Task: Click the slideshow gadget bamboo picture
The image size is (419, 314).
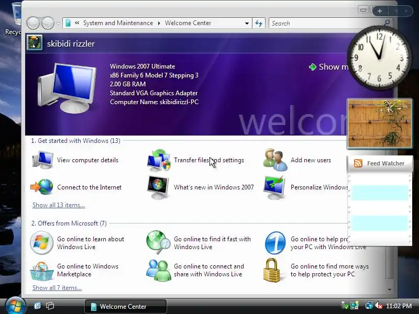Action: [379, 124]
